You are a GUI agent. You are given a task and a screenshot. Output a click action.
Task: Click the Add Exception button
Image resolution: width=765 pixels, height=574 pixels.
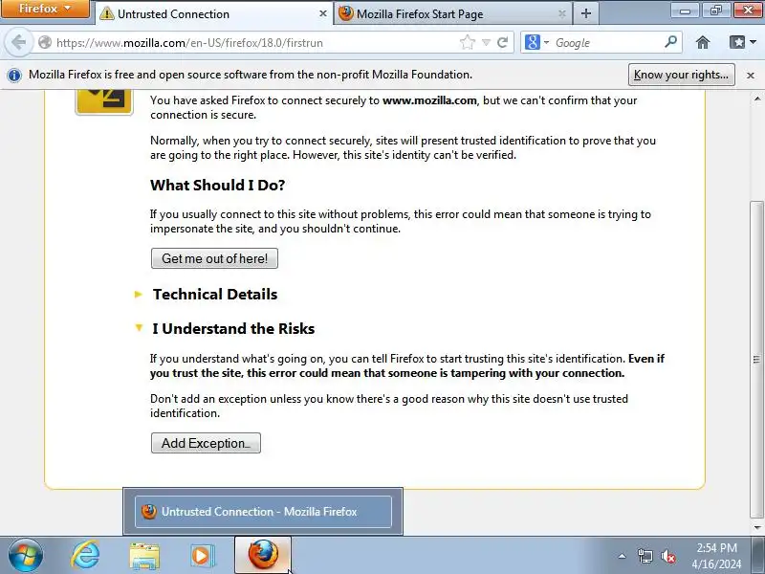[x=206, y=443]
